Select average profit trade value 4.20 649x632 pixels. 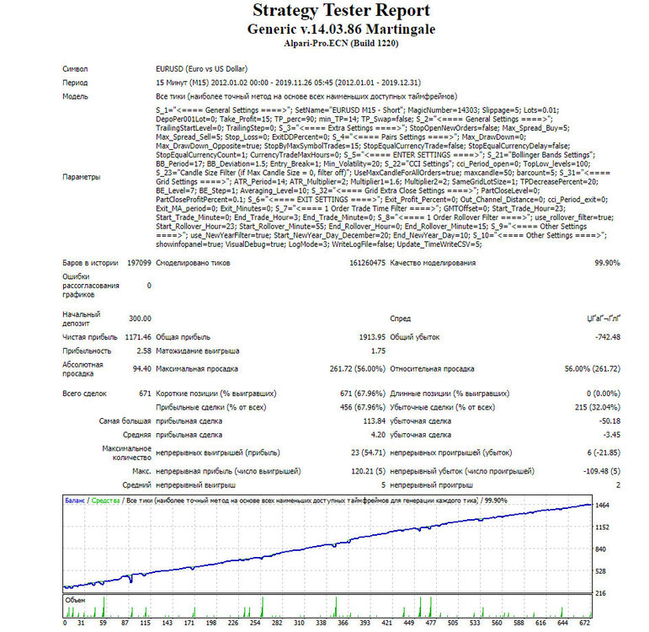(x=378, y=435)
